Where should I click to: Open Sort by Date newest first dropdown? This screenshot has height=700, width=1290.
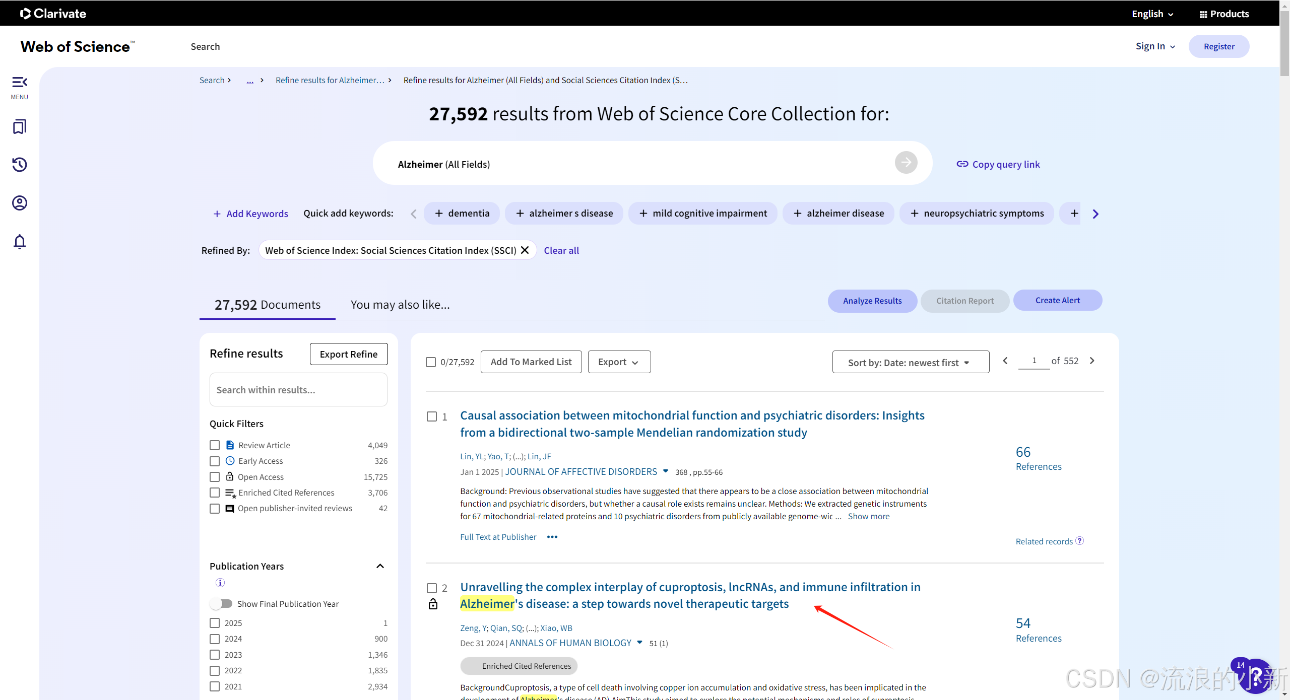(x=910, y=363)
